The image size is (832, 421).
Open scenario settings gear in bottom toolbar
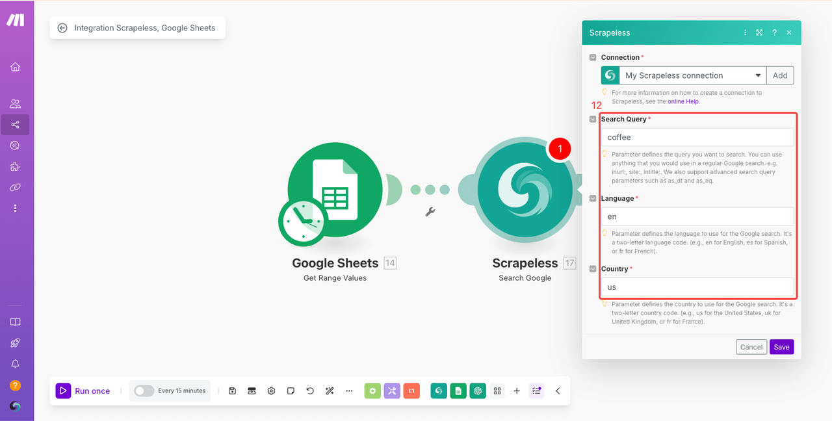tap(271, 391)
